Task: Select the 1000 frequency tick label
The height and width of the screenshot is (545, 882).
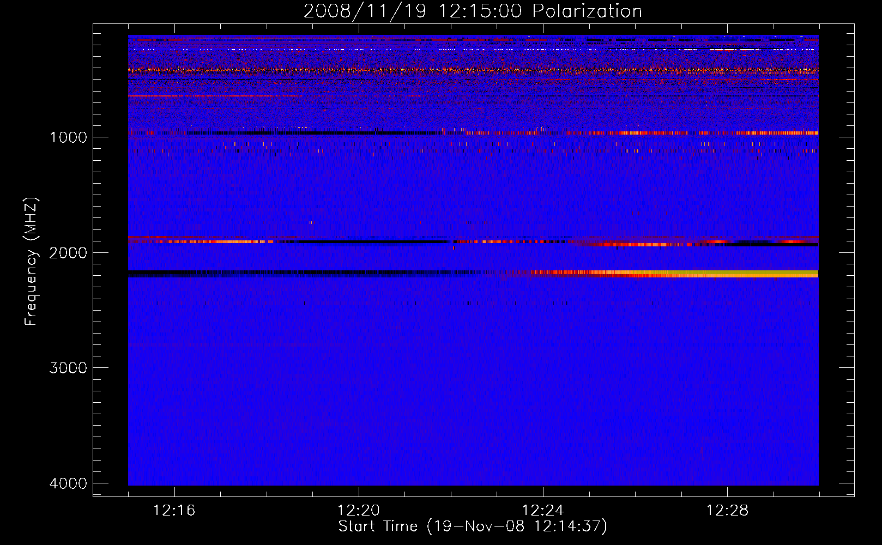Action: 68,137
